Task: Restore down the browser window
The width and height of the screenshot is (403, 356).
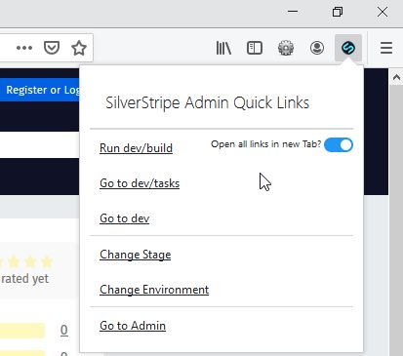Action: pyautogui.click(x=338, y=12)
